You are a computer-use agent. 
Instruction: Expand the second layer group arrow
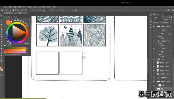[x=158, y=30]
